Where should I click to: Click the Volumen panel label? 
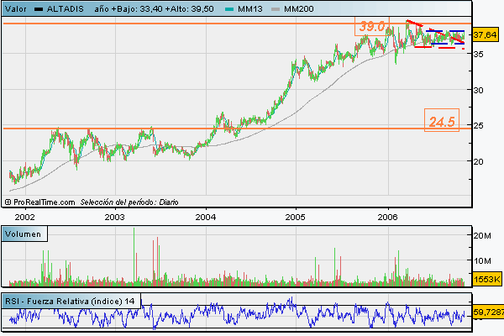24,234
